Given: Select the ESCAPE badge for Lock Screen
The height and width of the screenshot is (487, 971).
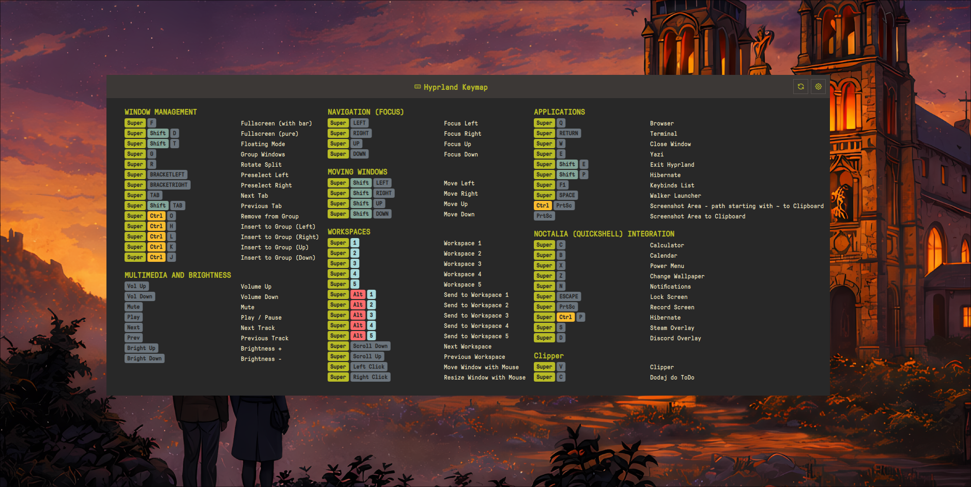Looking at the screenshot, I should (x=569, y=296).
